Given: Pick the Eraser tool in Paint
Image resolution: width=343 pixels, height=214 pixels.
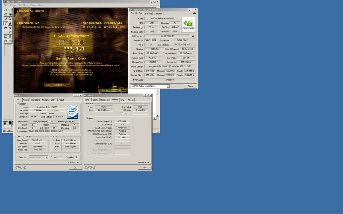Looking at the screenshot, I should pos(6,14).
